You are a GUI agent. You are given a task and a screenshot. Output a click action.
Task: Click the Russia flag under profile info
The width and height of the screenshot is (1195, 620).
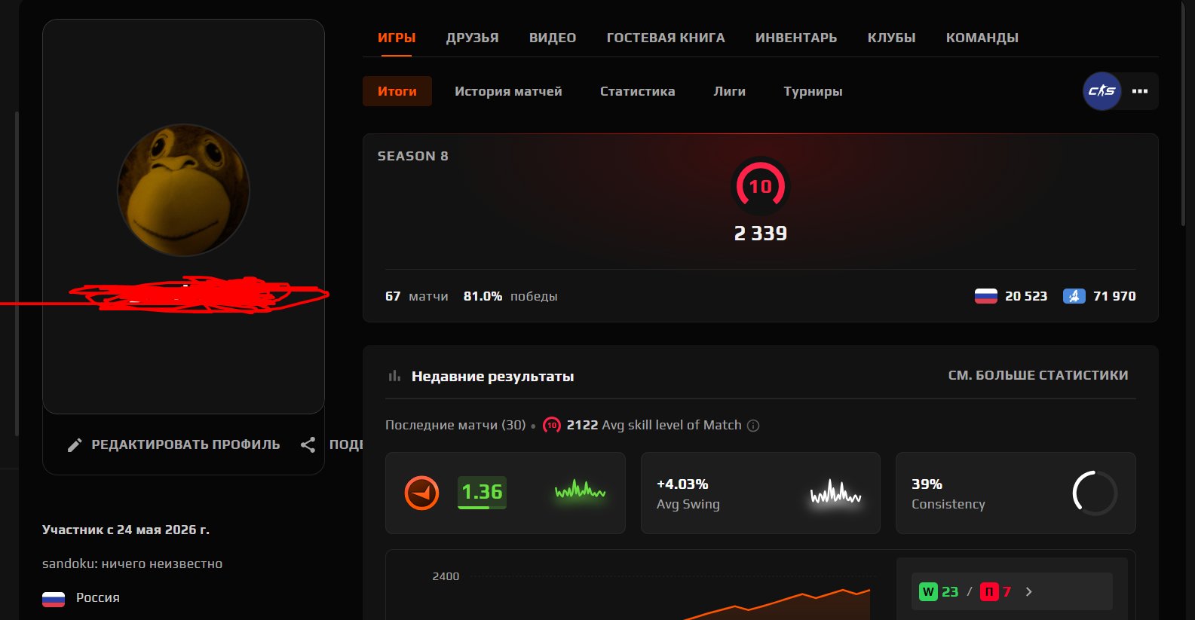tap(54, 599)
